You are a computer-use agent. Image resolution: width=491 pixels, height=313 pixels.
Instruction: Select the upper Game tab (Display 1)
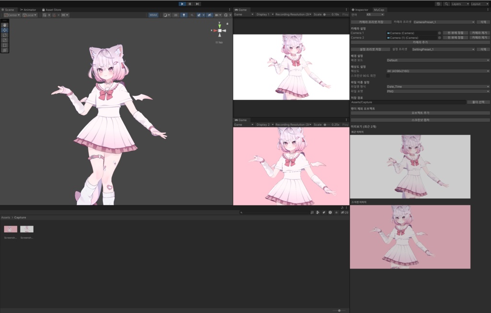[x=241, y=10]
